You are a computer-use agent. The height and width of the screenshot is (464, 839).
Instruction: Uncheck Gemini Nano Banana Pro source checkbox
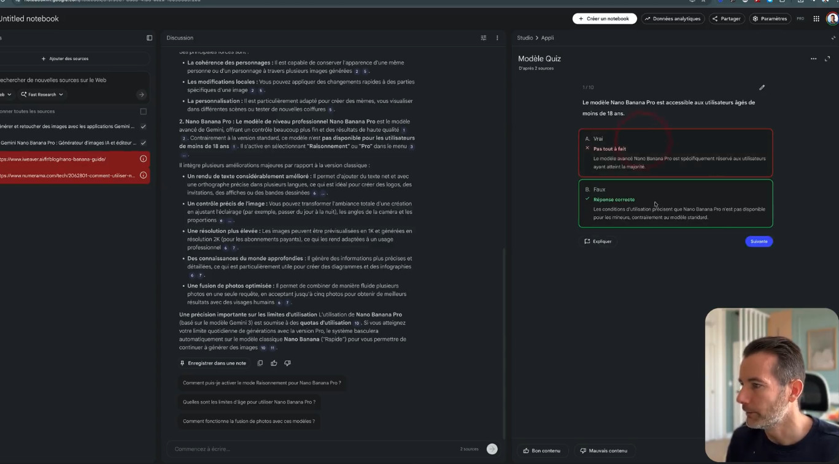143,143
